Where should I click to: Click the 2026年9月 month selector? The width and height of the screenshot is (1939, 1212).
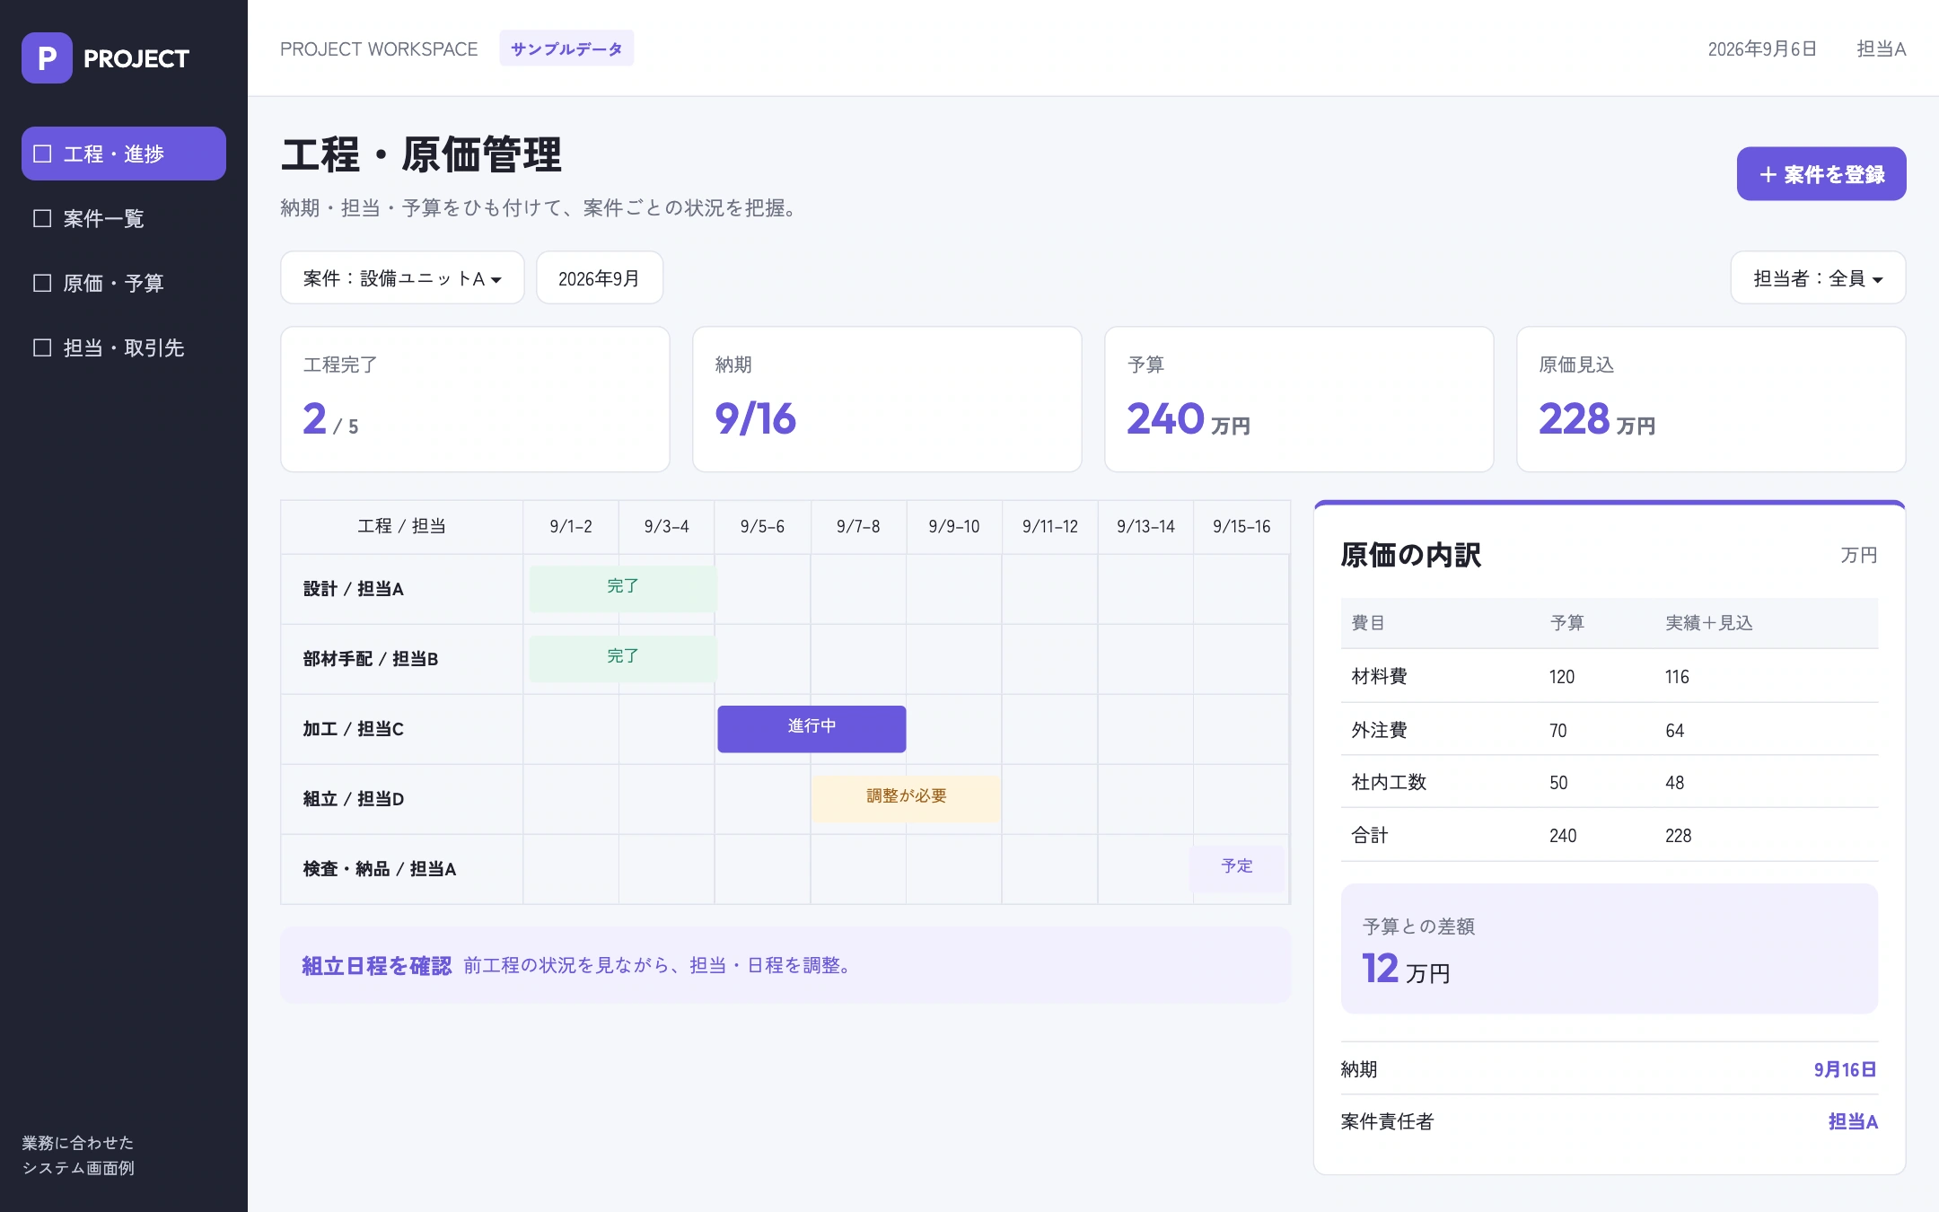coord(600,278)
